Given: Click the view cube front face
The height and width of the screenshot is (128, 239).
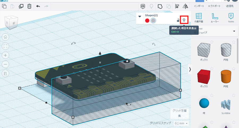Looking at the screenshot, I should [14, 23].
